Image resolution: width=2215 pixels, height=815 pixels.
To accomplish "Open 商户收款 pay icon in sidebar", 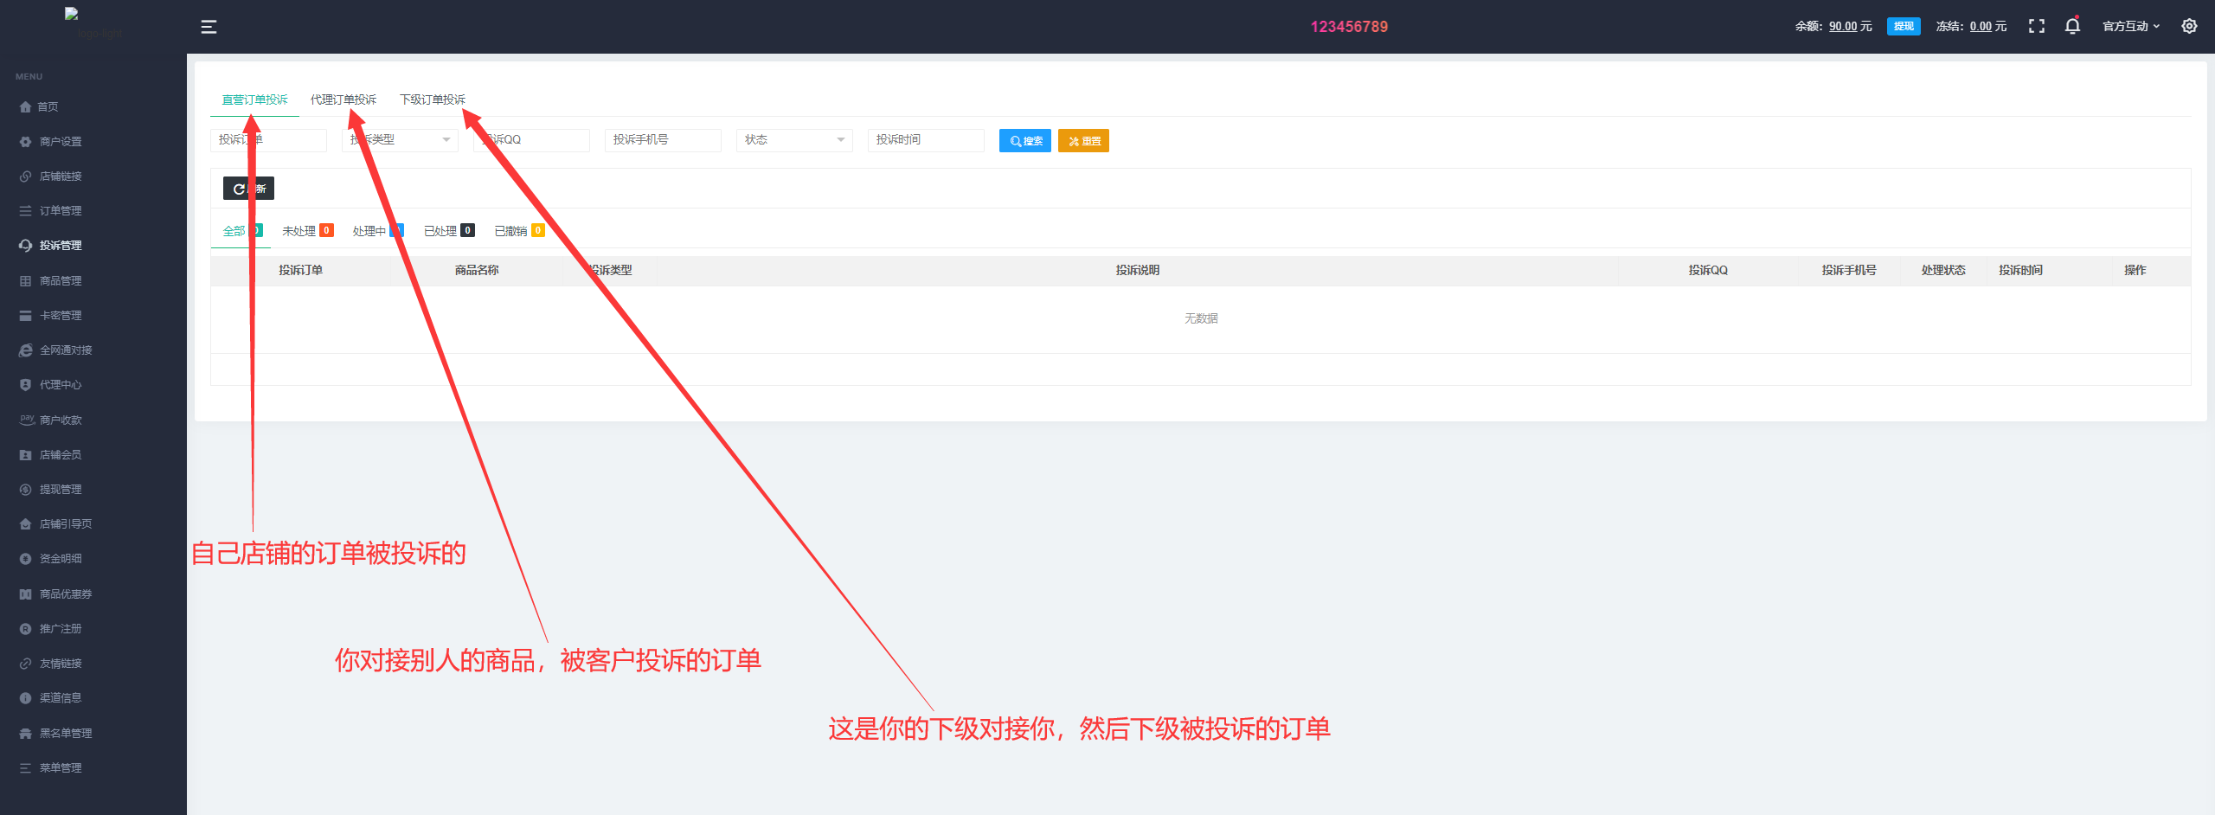I will click(x=27, y=420).
